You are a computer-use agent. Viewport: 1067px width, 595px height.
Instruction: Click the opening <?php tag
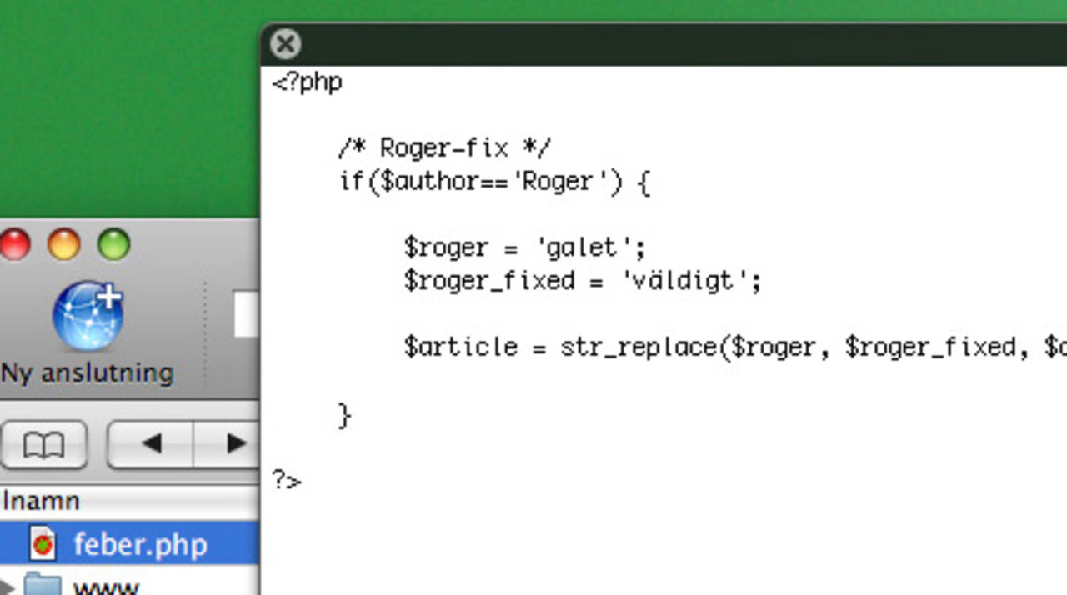[x=307, y=82]
